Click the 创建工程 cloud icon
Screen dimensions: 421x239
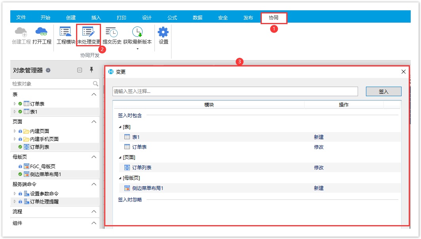click(x=21, y=32)
